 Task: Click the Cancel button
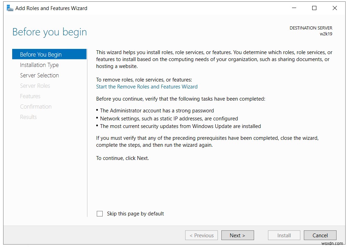[320, 235]
